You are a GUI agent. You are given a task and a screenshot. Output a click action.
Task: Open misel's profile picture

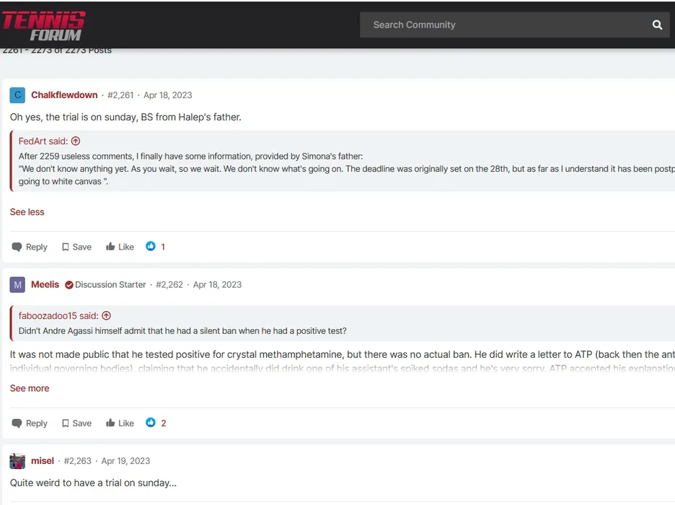point(17,461)
